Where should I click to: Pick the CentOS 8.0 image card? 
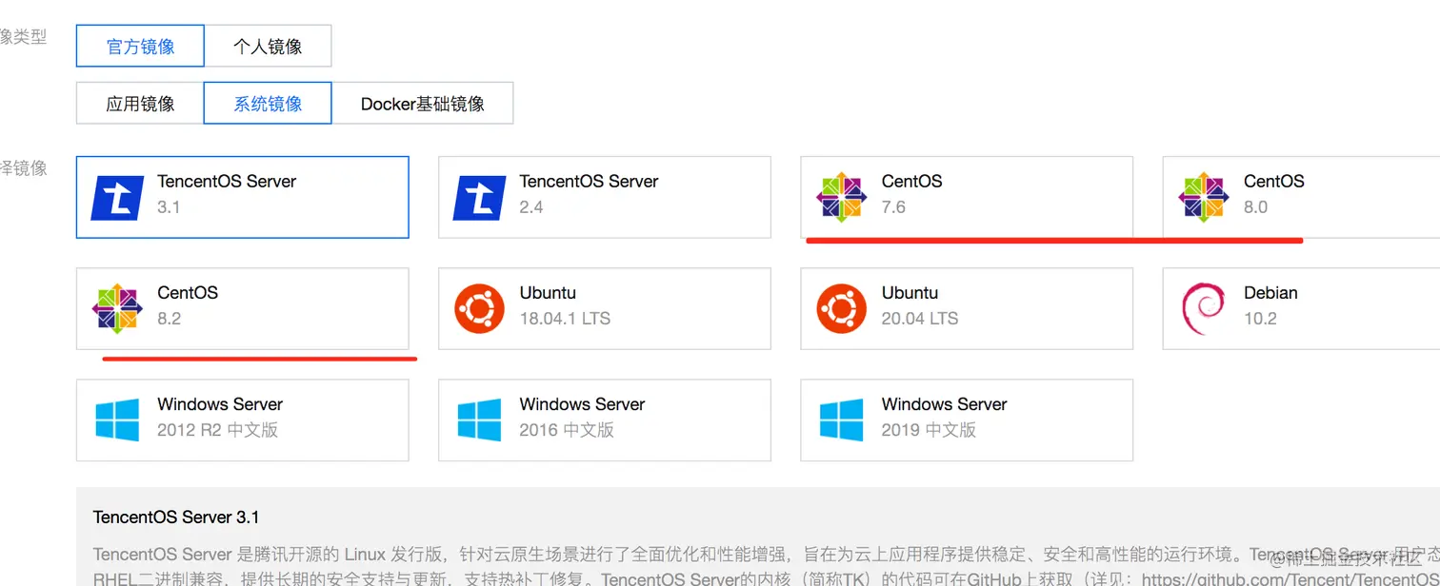point(1301,197)
